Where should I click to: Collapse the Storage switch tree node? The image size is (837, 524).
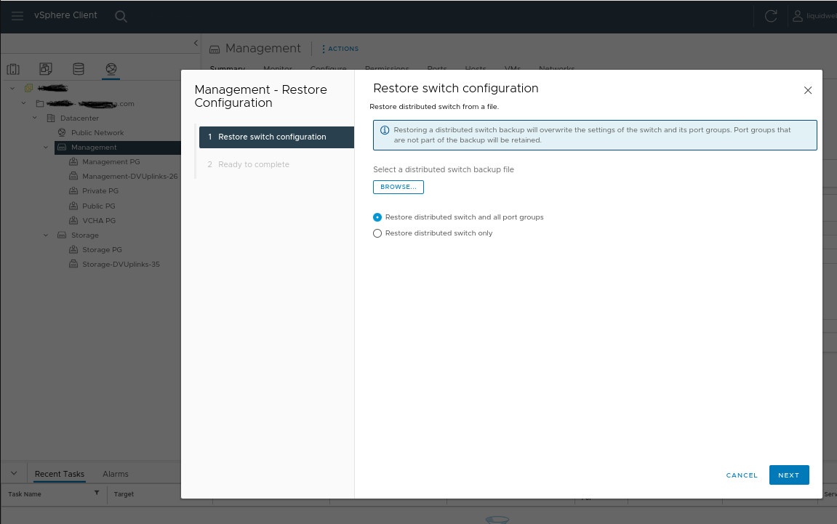click(46, 235)
